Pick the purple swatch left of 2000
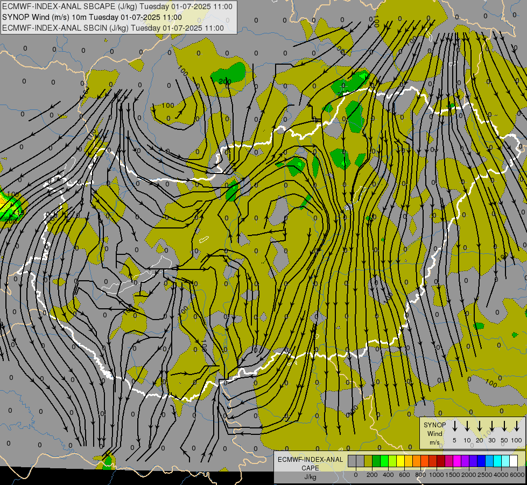The height and width of the screenshot is (485, 527). click(x=465, y=461)
